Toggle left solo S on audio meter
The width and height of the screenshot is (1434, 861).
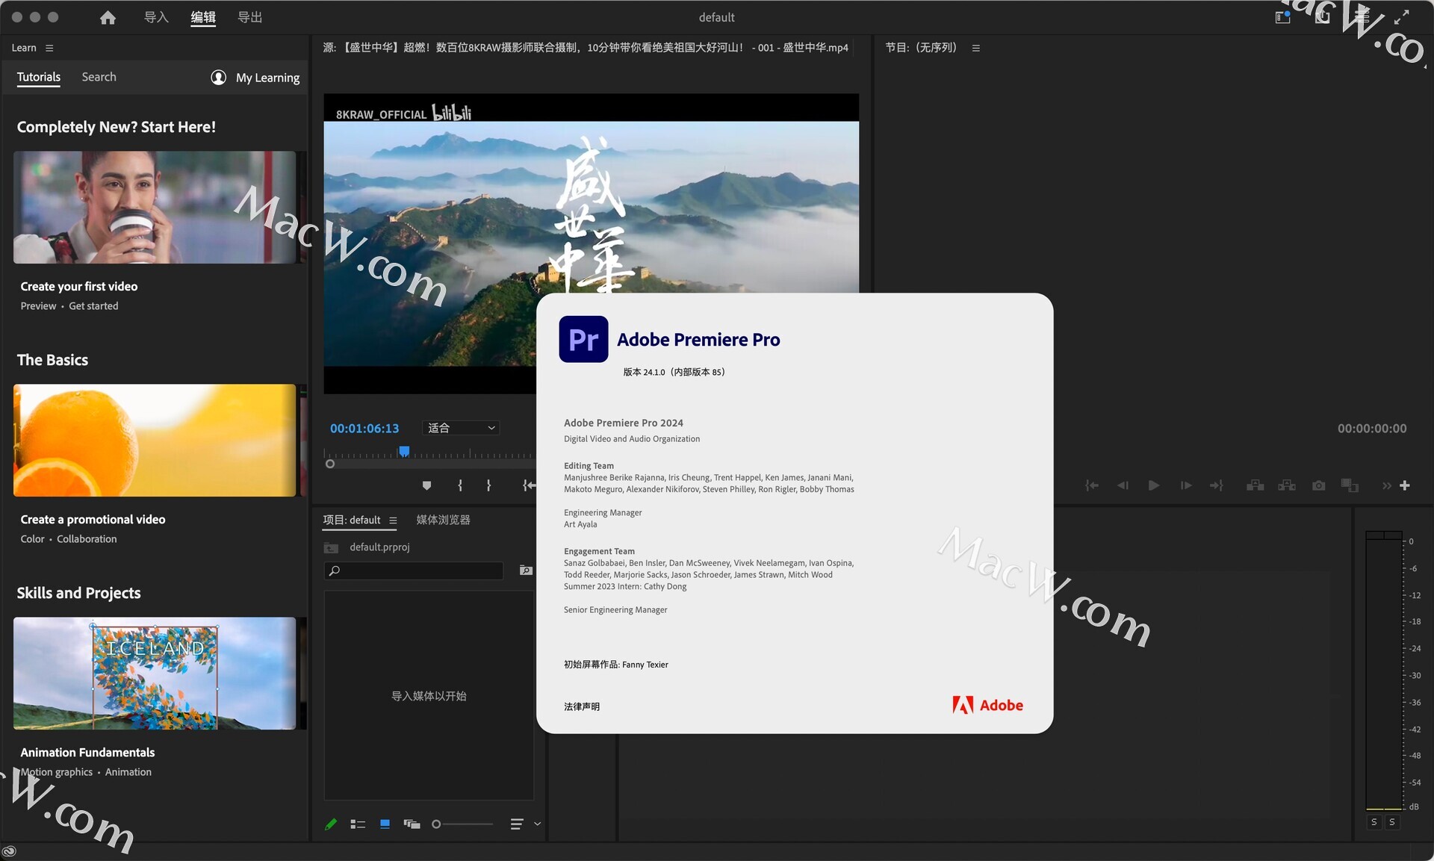tap(1374, 822)
